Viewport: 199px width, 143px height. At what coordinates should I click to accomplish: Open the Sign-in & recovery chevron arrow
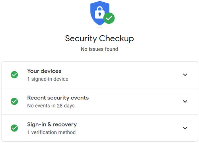185,128
